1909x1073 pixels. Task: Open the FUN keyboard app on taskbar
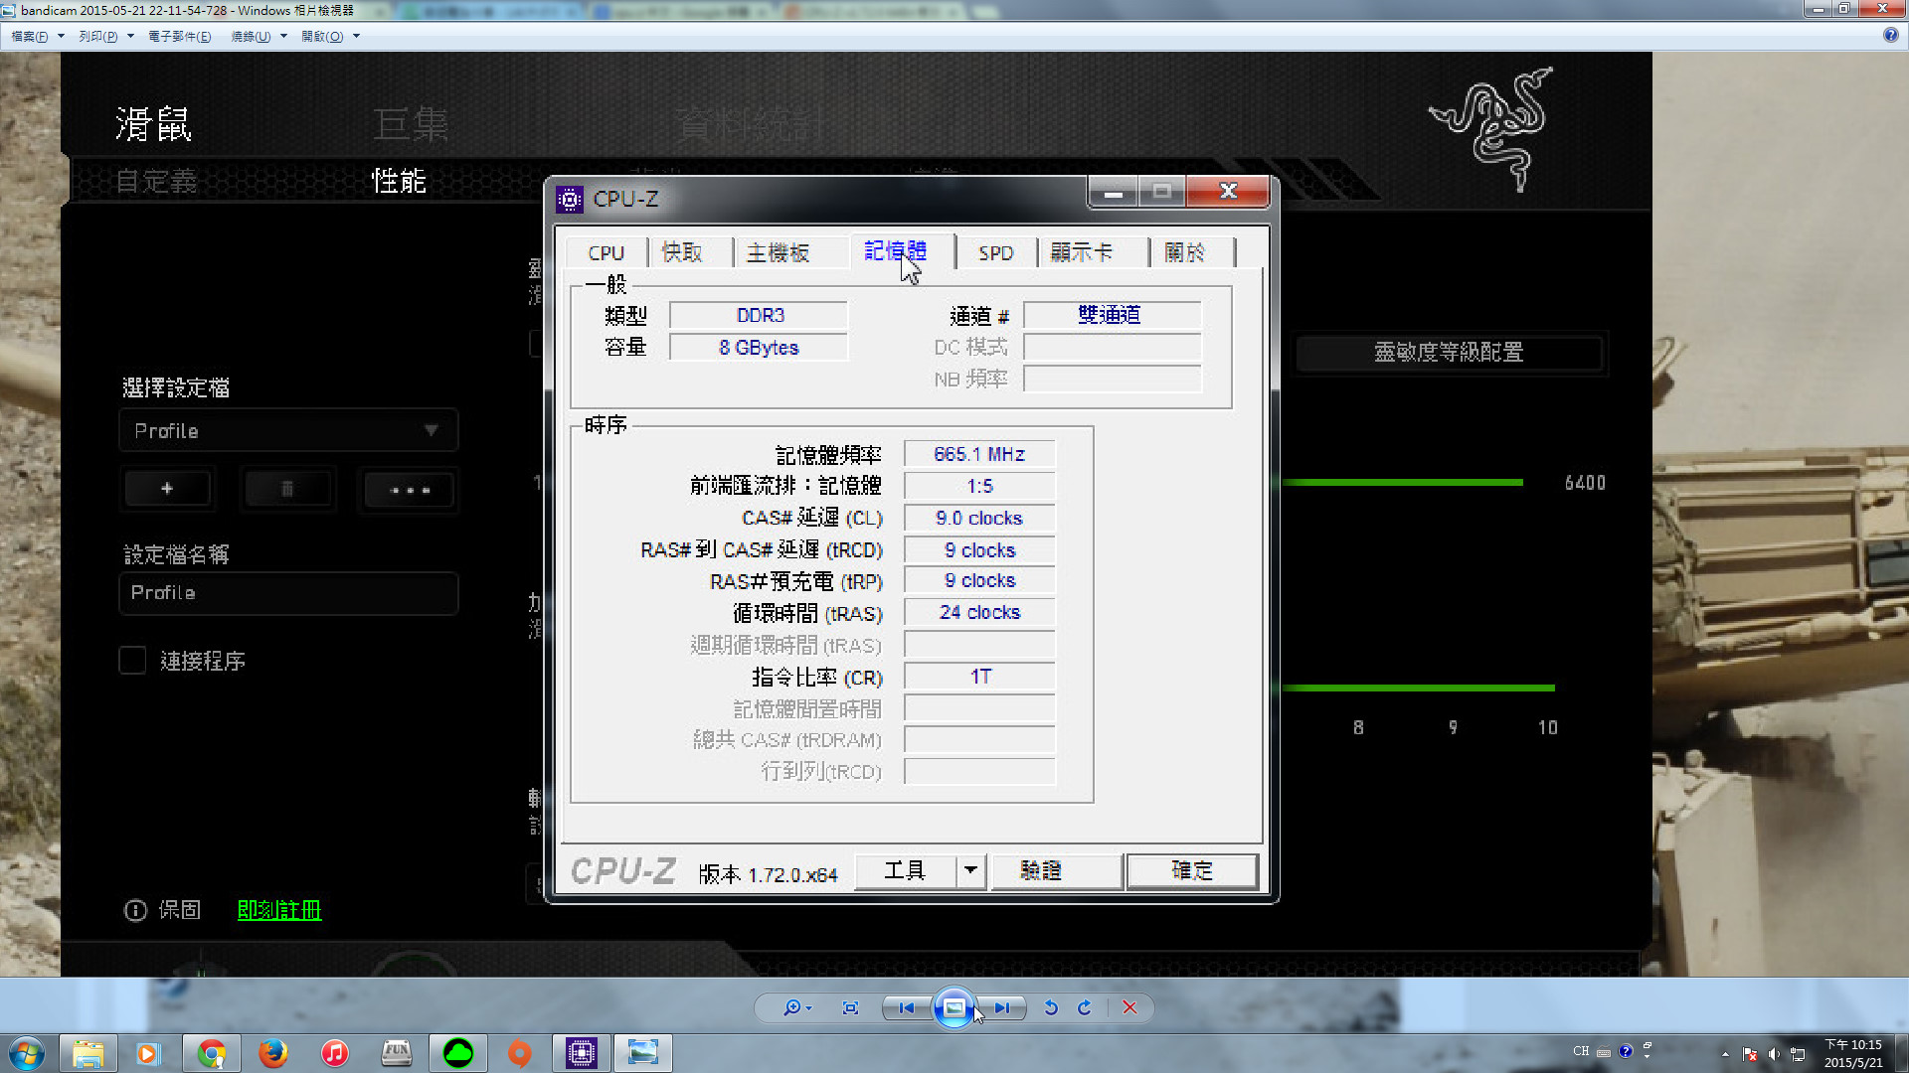(x=397, y=1053)
